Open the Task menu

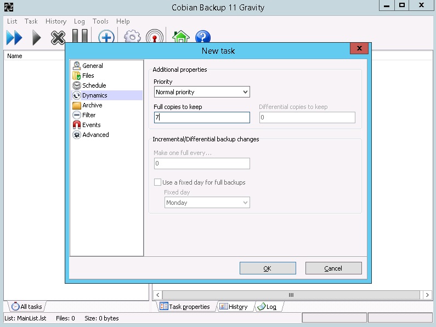(x=31, y=21)
